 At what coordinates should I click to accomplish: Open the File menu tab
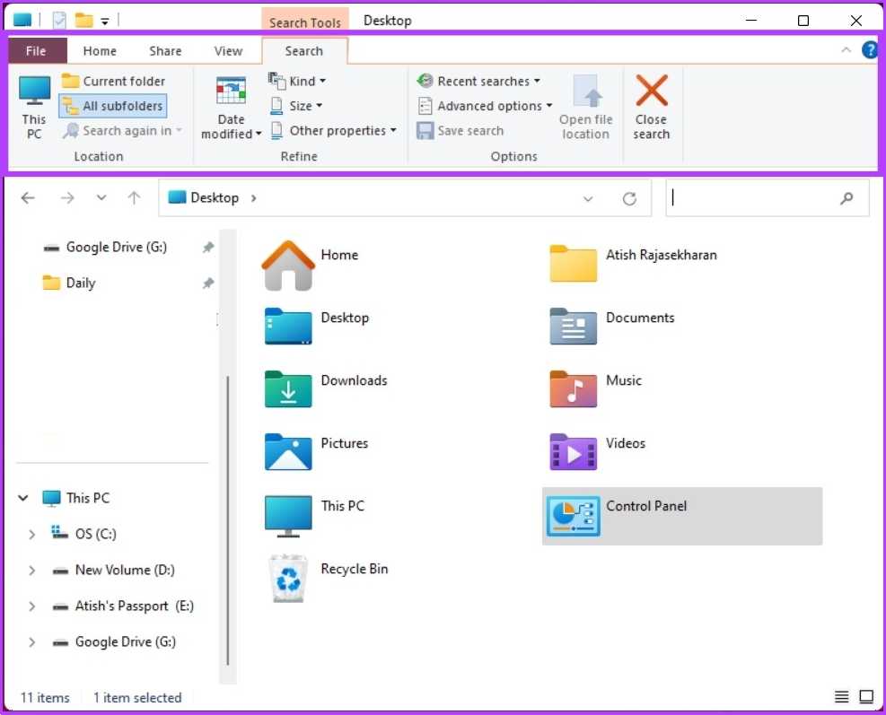36,51
